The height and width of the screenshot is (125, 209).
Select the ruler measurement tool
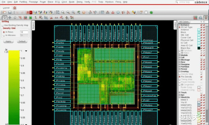pyautogui.click(x=56, y=18)
